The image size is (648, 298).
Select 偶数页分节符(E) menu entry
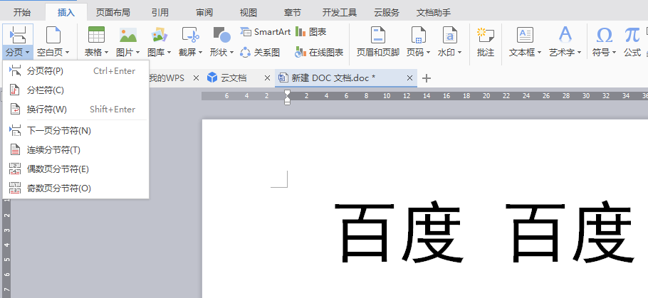75,169
